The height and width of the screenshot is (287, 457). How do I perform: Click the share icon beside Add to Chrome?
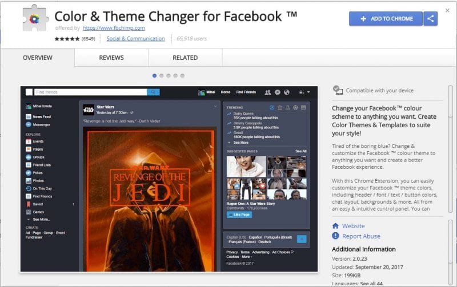(431, 19)
